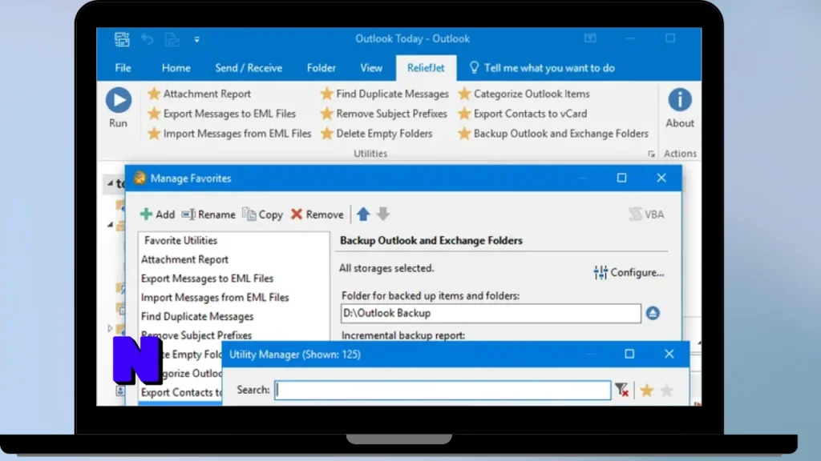Close the Utility Manager window
821x461 pixels.
[x=669, y=354]
